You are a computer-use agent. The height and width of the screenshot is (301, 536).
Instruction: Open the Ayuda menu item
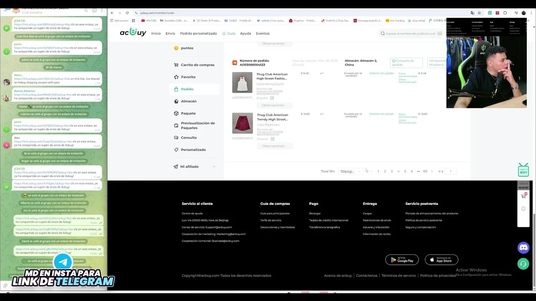click(245, 33)
